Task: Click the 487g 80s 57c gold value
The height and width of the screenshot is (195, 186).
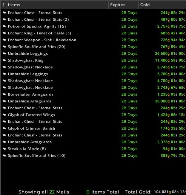Action: tap(173, 20)
